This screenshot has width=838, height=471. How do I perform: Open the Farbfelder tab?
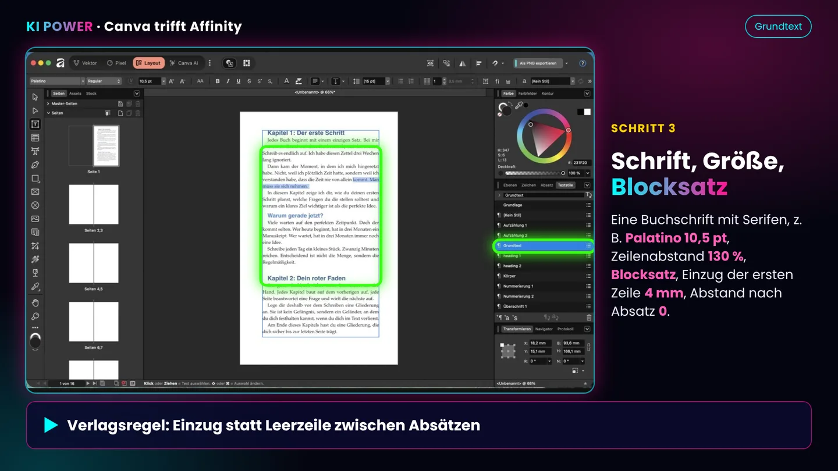pos(527,93)
